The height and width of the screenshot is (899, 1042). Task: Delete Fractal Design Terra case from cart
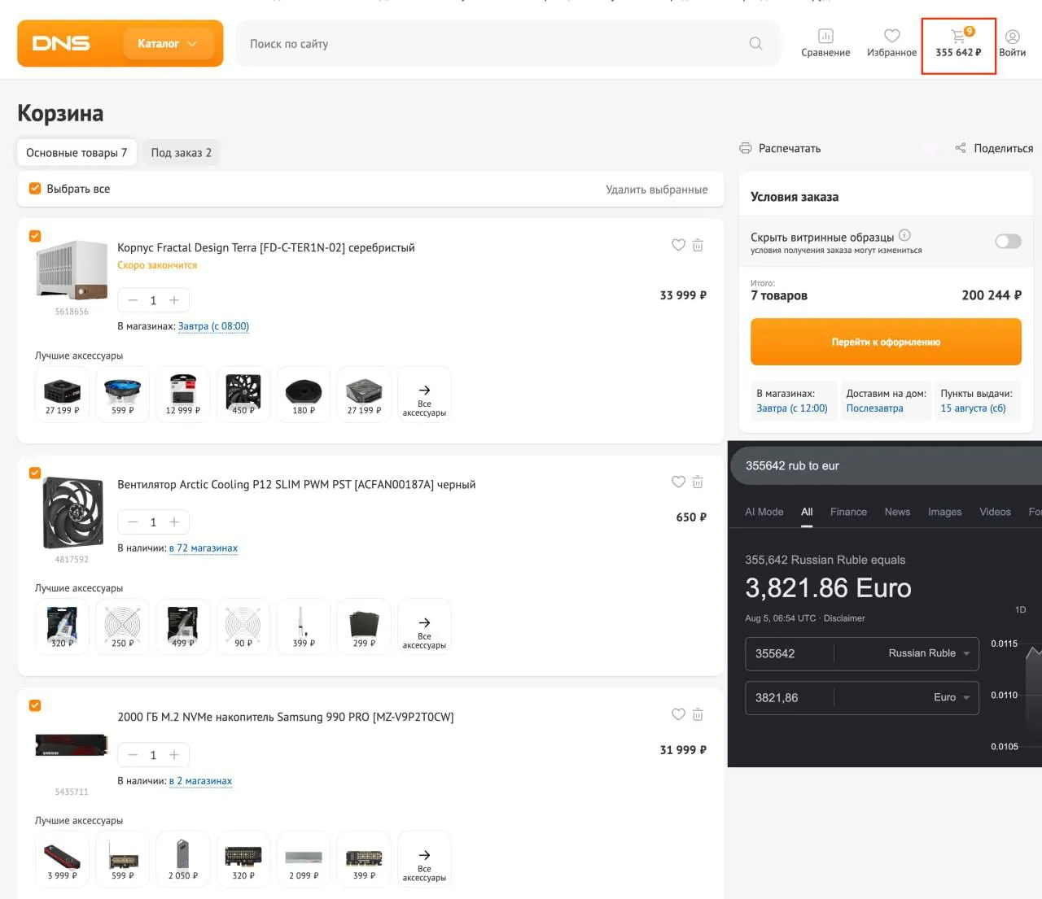point(698,245)
